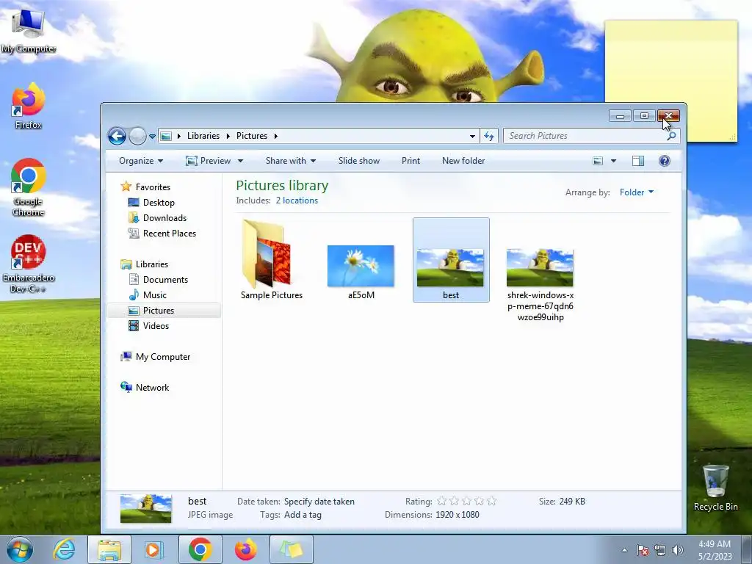752x564 pixels.
Task: Expand the arrow after Libraries breadcrumb
Action: pos(228,136)
